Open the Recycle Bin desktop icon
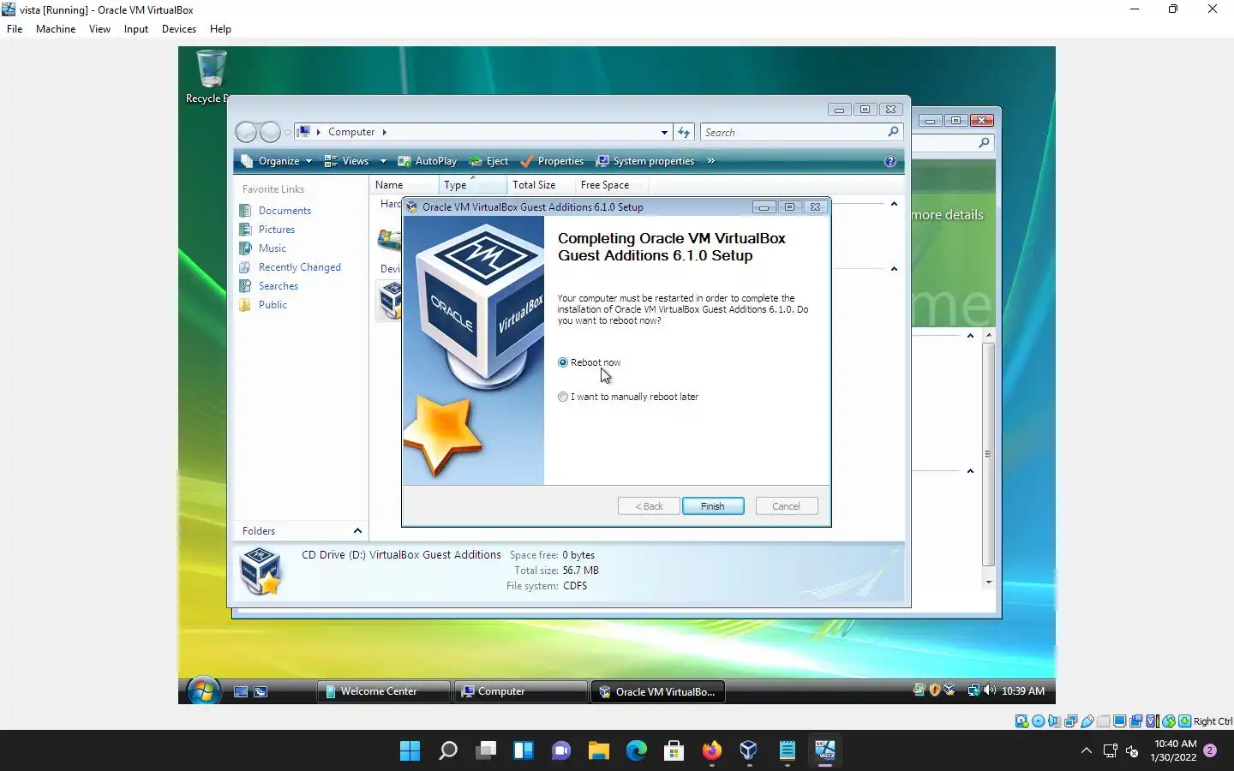1234x771 pixels. (210, 77)
